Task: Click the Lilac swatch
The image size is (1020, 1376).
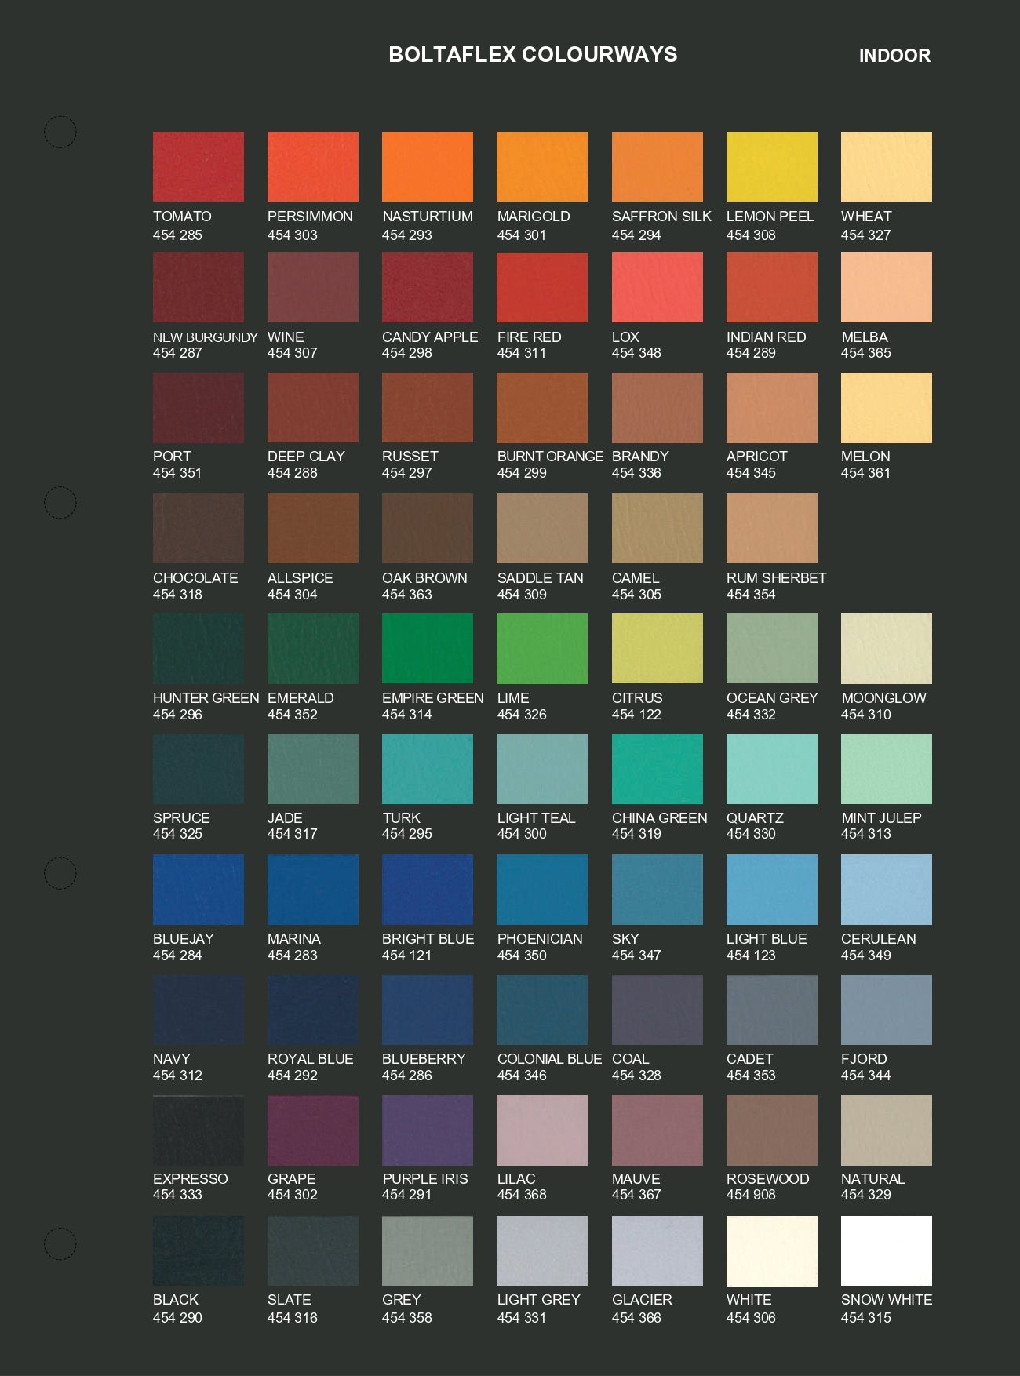Action: pos(542,1130)
